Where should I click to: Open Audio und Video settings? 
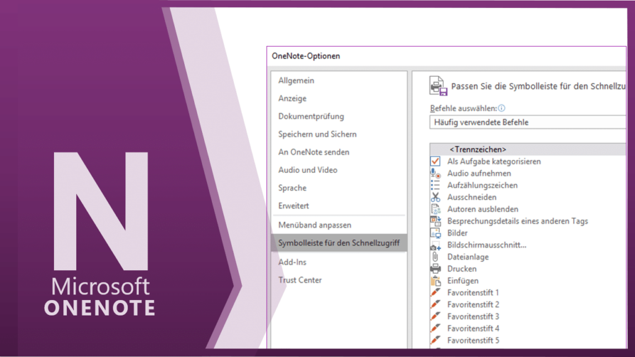(308, 170)
